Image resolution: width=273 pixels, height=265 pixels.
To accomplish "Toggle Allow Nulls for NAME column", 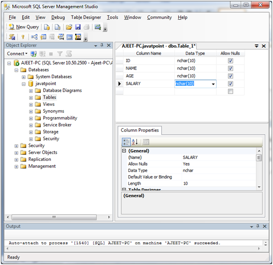I will 230,68.
